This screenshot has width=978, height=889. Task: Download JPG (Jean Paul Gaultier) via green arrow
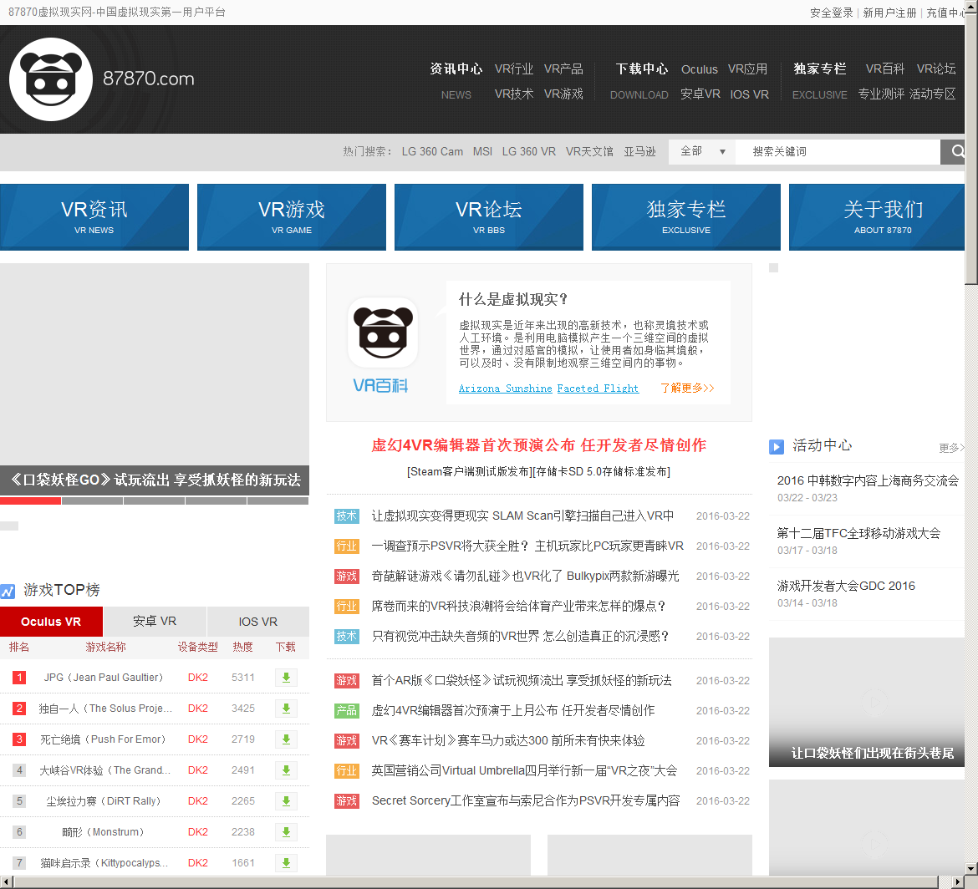(x=286, y=678)
